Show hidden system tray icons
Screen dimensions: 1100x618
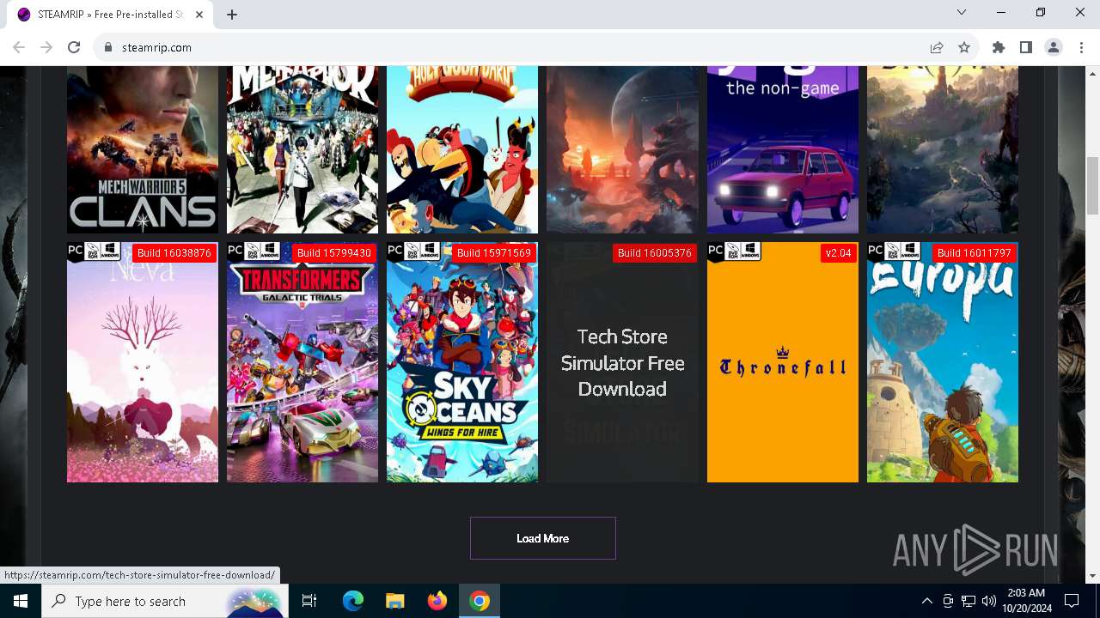point(926,601)
